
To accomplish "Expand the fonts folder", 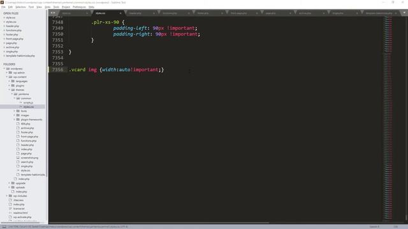I will 15,111.
